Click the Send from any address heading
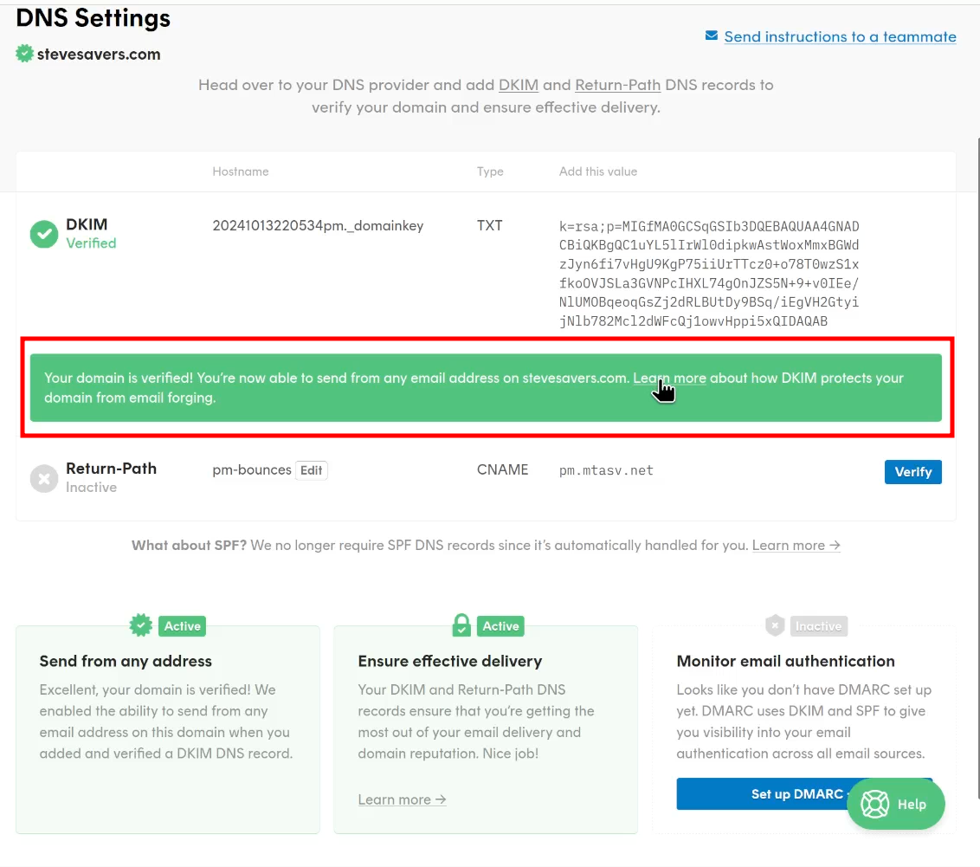The image size is (980, 867). coord(126,662)
